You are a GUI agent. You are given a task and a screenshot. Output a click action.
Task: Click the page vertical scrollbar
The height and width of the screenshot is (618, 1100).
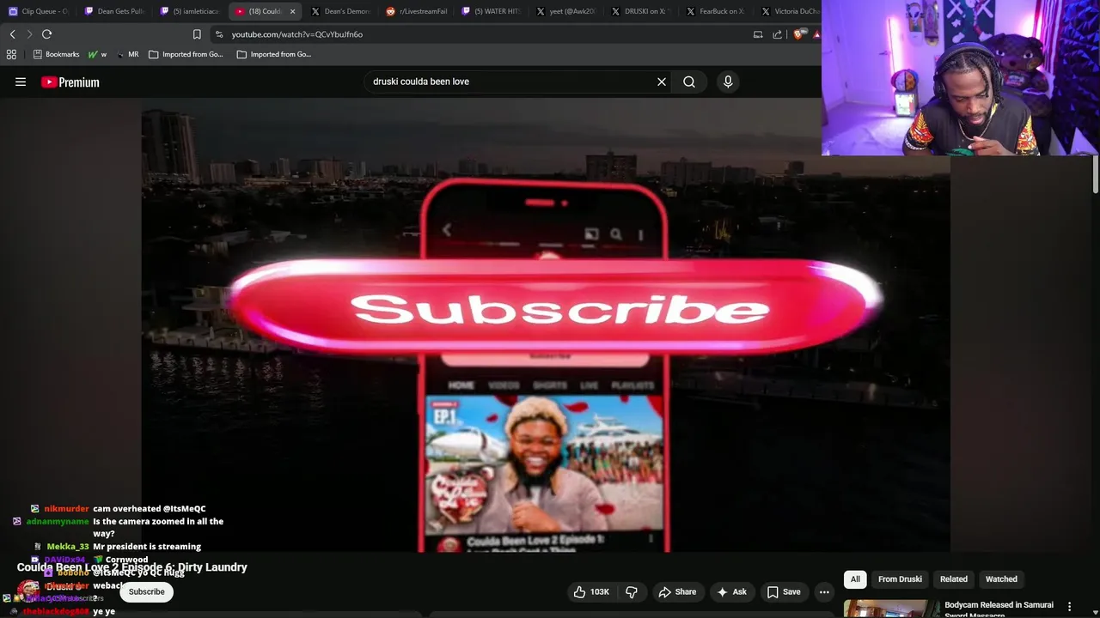coord(1096,176)
